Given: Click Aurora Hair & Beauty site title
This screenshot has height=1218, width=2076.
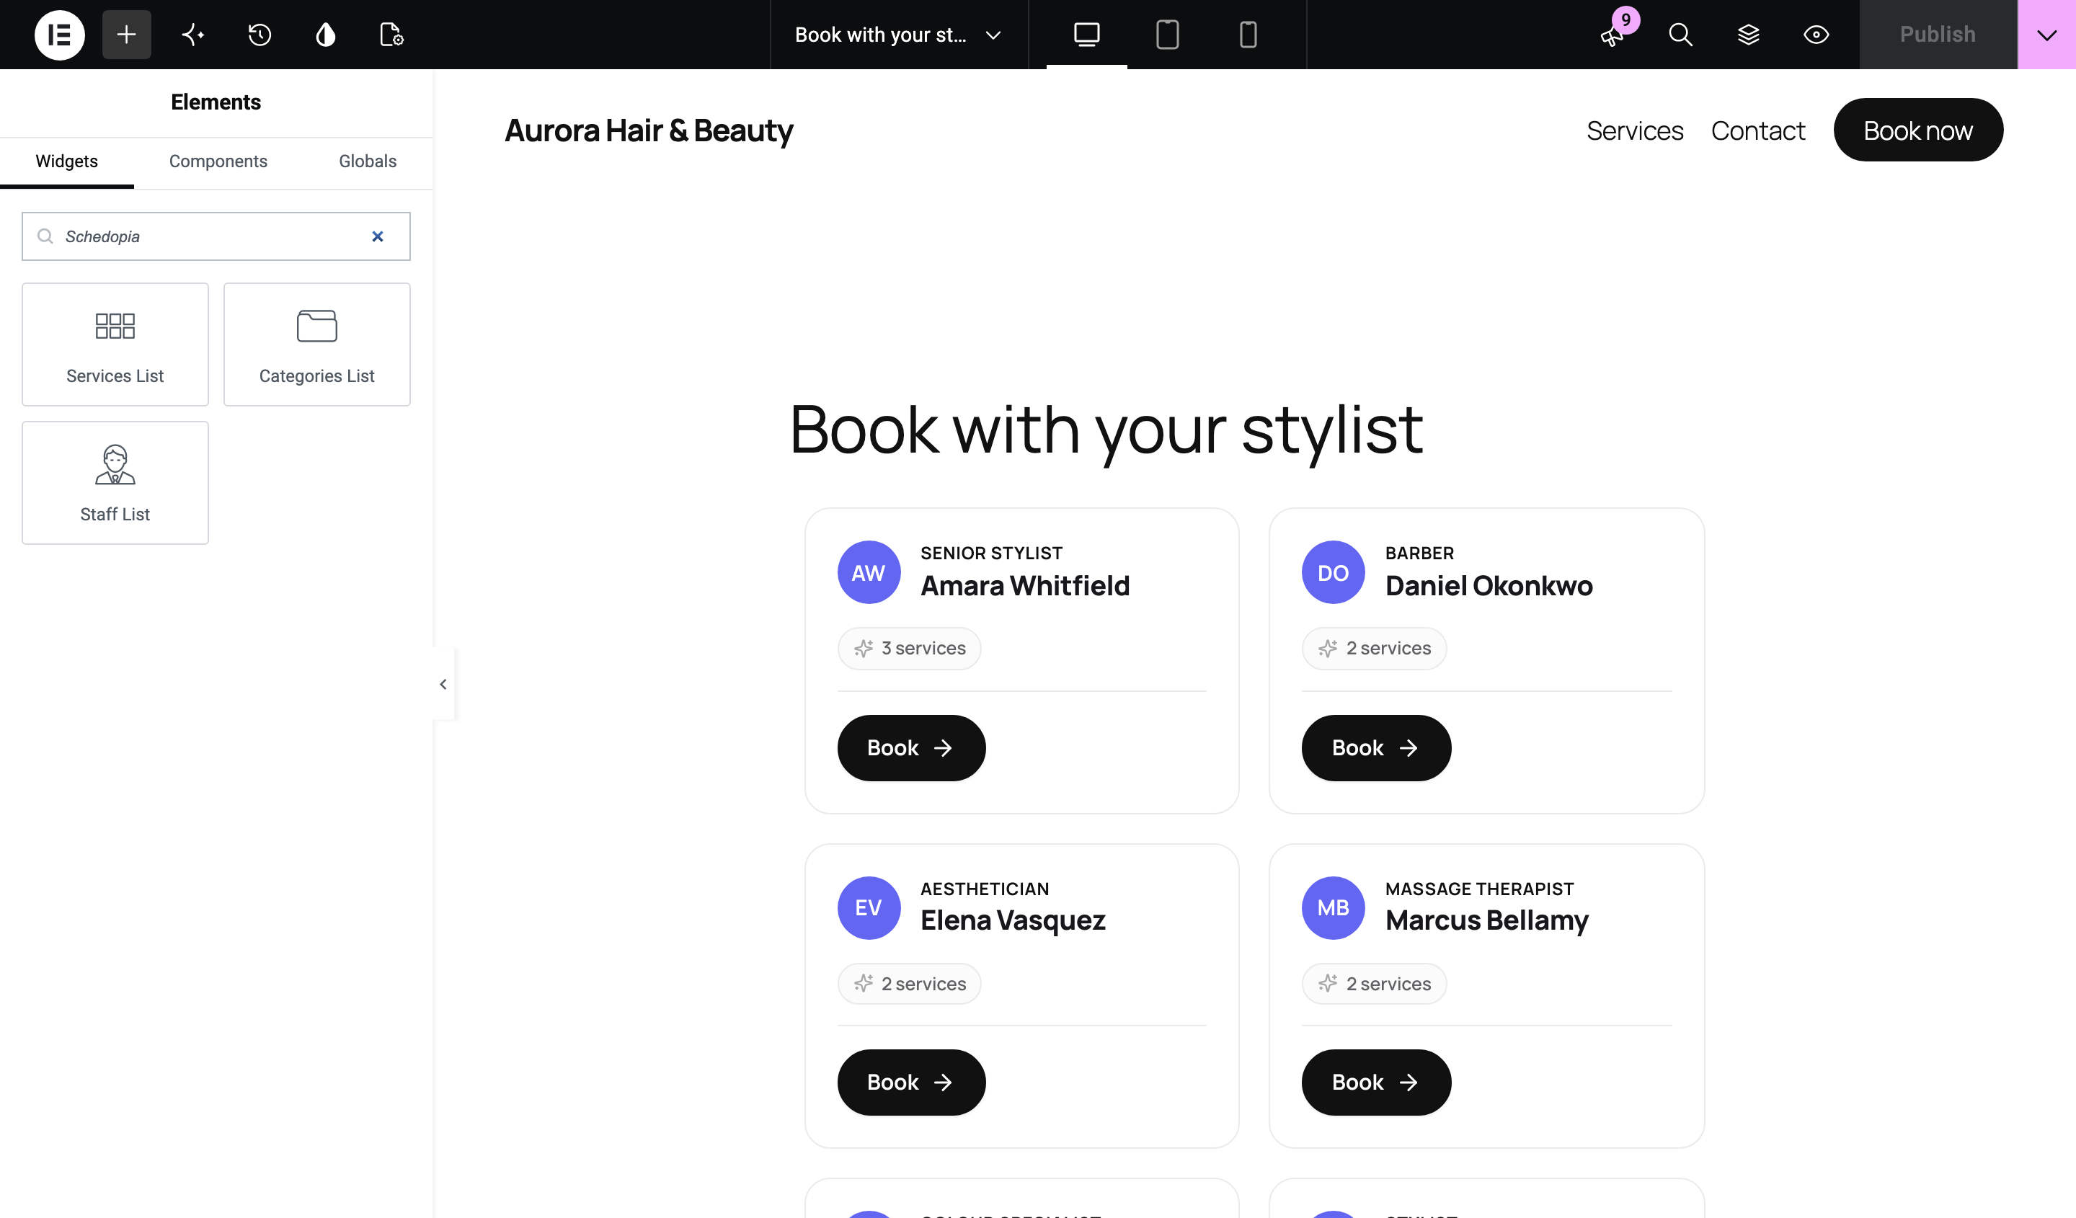Looking at the screenshot, I should (x=649, y=130).
